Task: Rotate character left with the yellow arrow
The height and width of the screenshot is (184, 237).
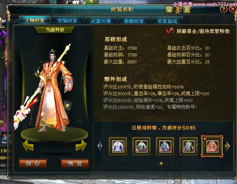Action: click(x=28, y=146)
